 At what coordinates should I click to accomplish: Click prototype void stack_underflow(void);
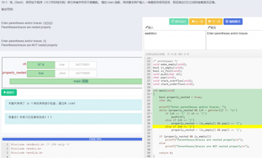click(174, 84)
